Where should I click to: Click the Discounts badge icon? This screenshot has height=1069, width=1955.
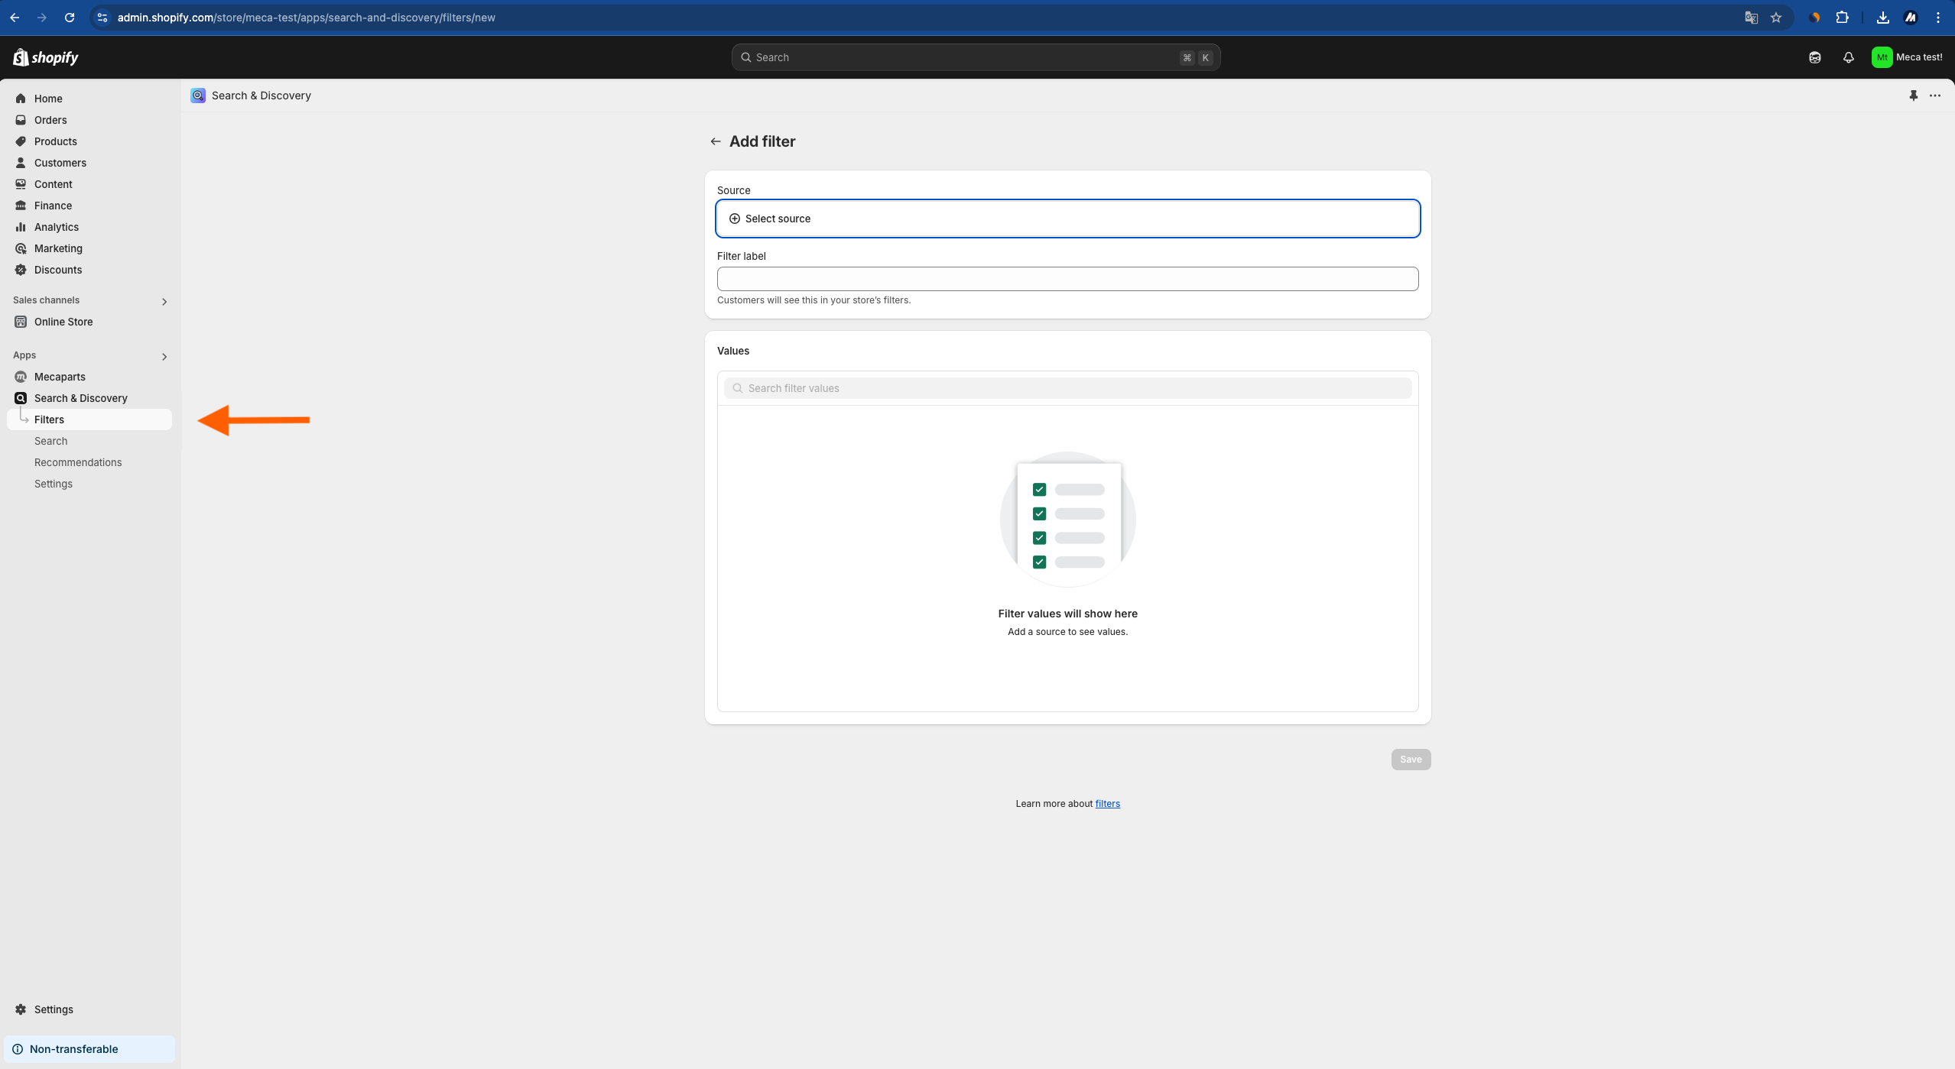pos(21,270)
